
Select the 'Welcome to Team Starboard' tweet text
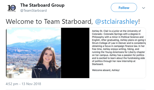click(49, 22)
